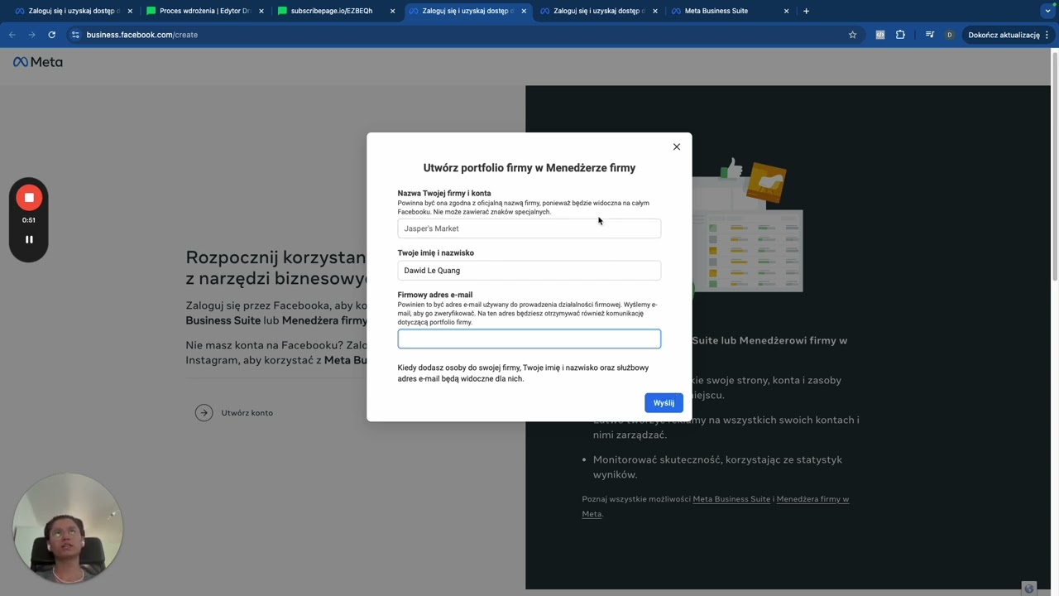Click the Firmowy adres e-mail label
Viewport: 1059px width, 596px height.
(435, 295)
